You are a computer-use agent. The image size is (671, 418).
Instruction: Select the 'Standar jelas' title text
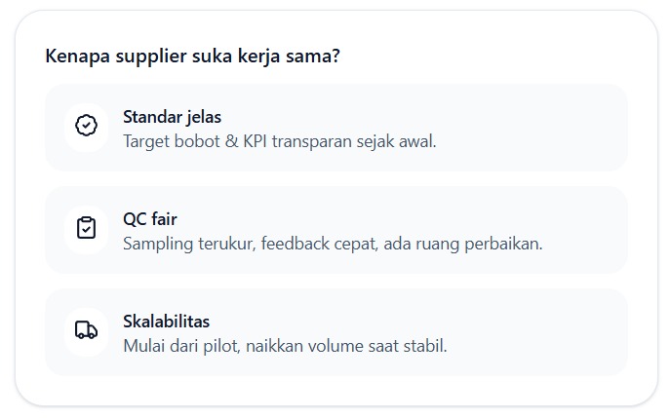coord(172,117)
